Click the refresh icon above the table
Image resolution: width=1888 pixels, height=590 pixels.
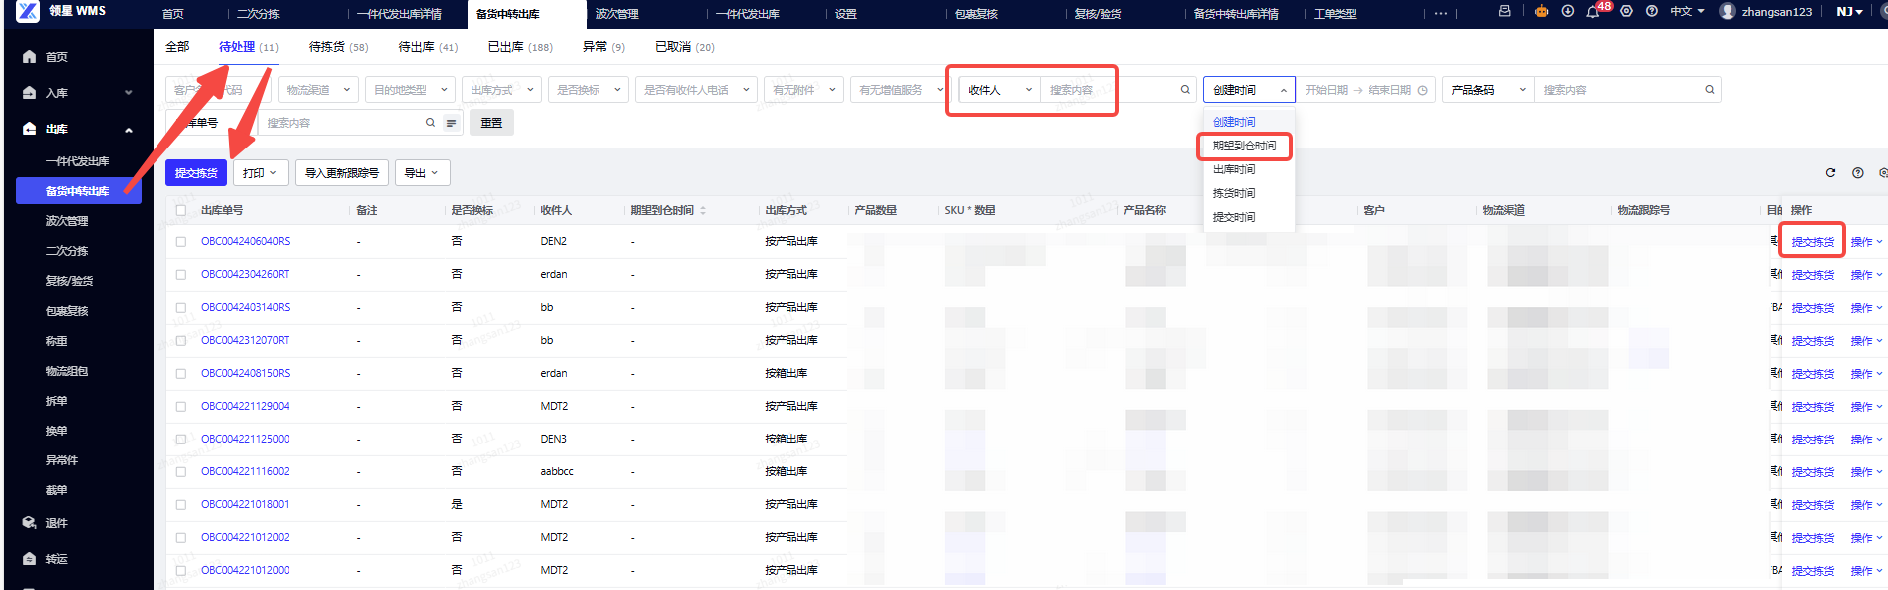tap(1830, 173)
